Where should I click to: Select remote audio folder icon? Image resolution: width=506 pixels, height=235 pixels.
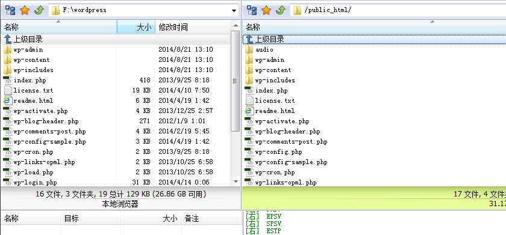249,49
